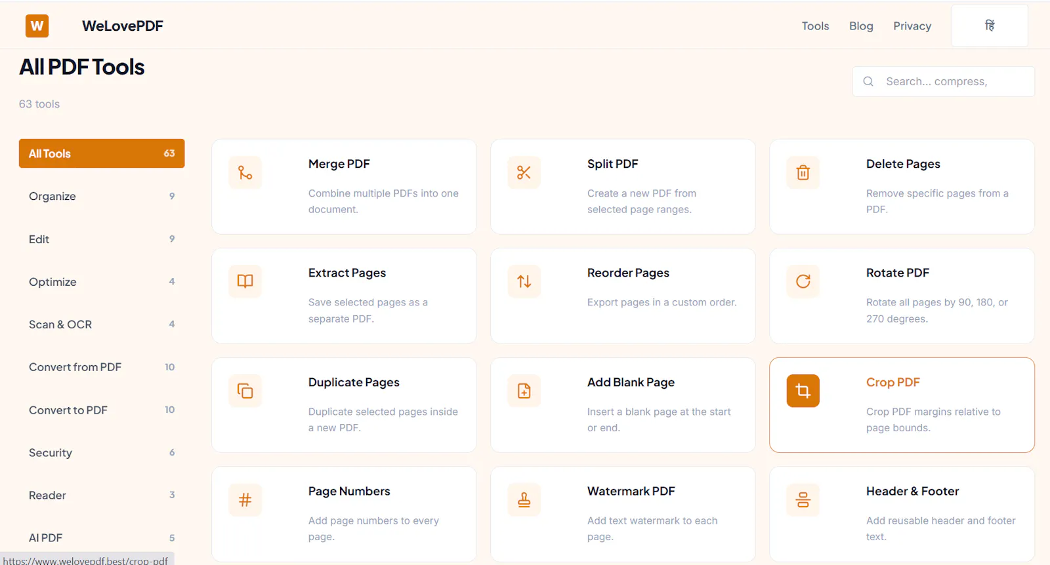
Task: Click 'Insert a blank page at the start or end.'
Action: pos(659,419)
